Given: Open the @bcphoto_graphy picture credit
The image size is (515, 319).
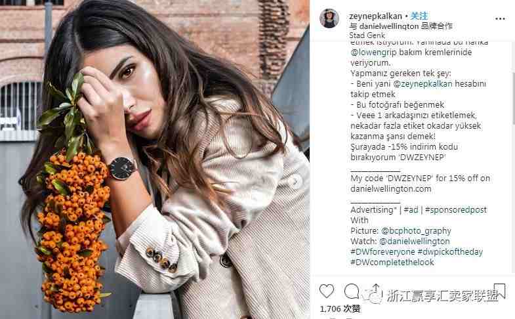Looking at the screenshot, I should (416, 230).
